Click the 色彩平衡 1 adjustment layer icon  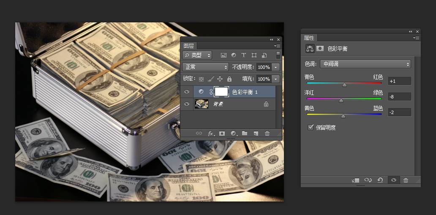201,92
